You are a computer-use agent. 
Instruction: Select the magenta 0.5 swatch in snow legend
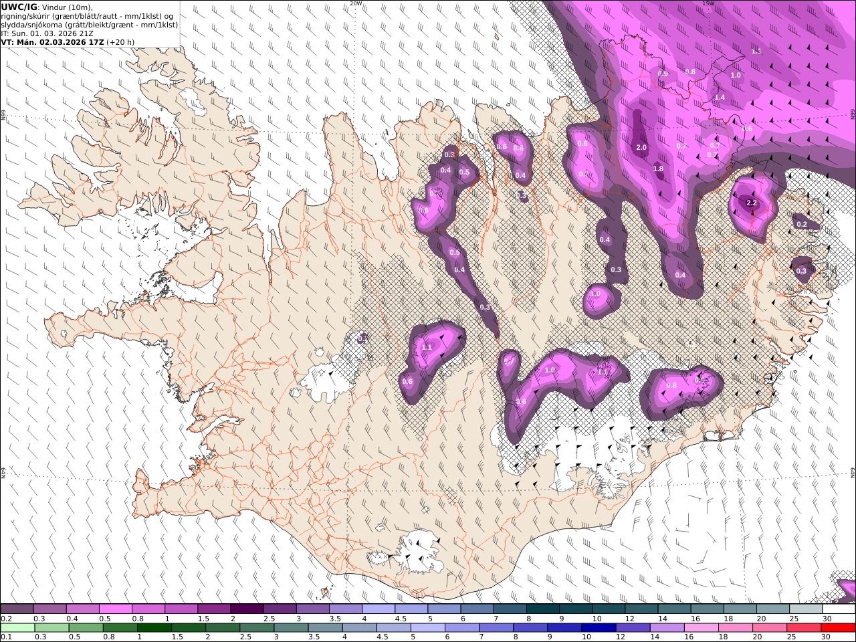click(x=115, y=609)
